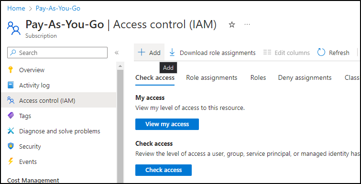Click Edit columns label
The height and width of the screenshot is (184, 361).
pos(292,53)
